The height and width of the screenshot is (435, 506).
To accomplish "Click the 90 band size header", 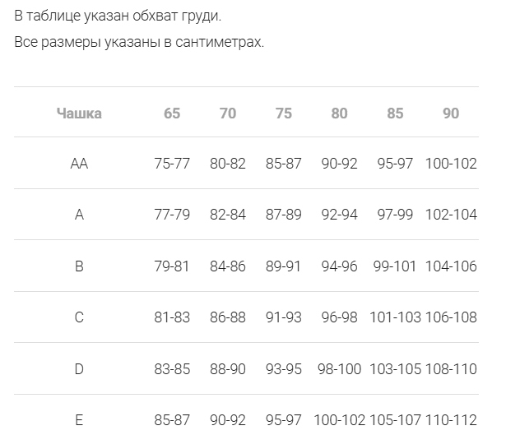I will [451, 113].
